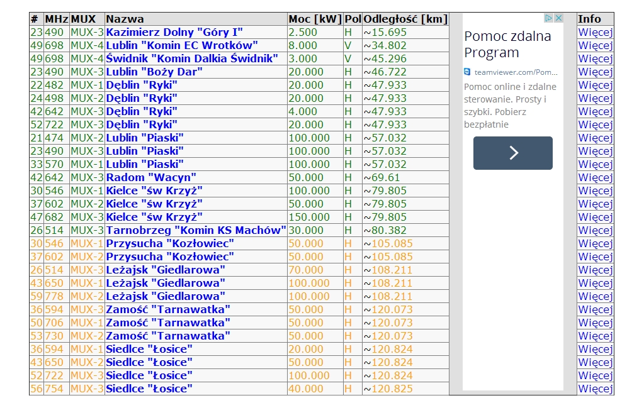Open Siedlce "Łosice" link on 722 MHz row

(149, 375)
